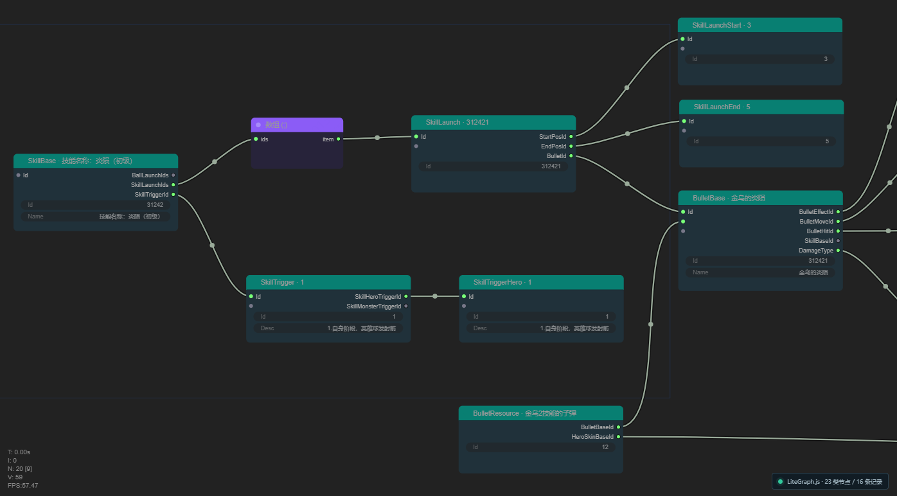Viewport: 897px width, 496px height.
Task: Click the BulletBaseId output port on BulletResource
Action: tap(619, 427)
